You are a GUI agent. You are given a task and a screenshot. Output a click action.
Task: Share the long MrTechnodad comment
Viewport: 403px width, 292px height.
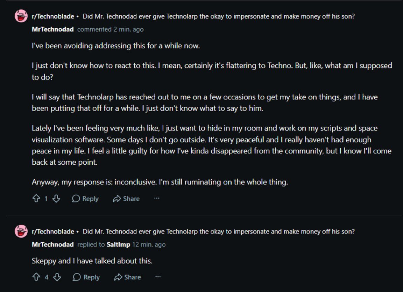pyautogui.click(x=126, y=199)
